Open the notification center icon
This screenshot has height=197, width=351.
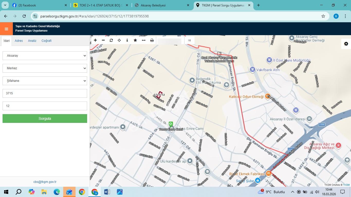[342, 192]
